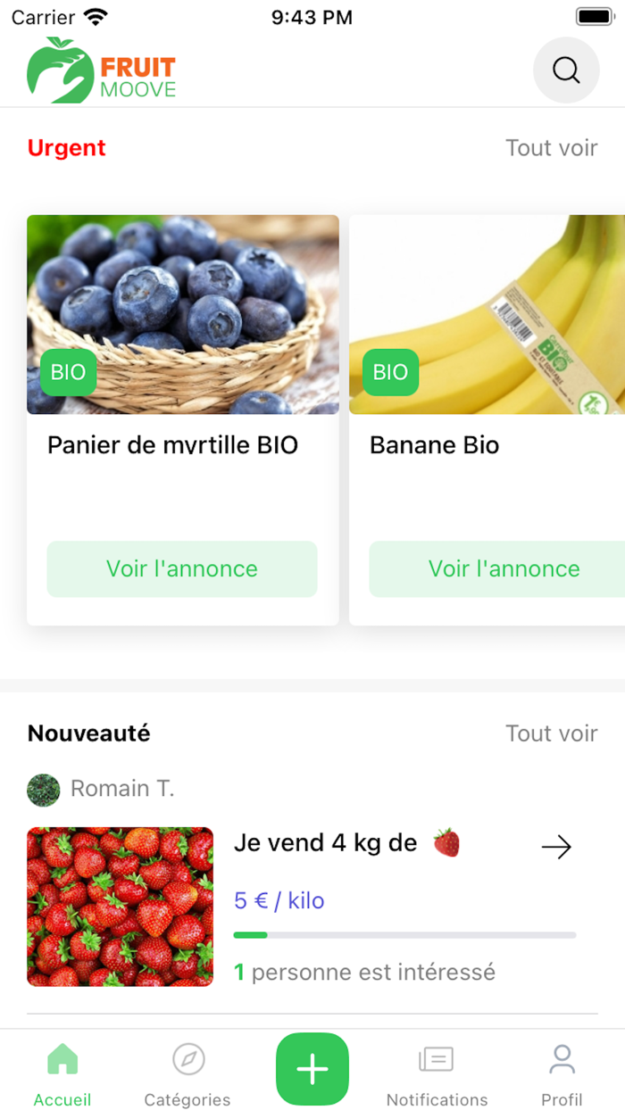Open Notifications from the bottom bar
The width and height of the screenshot is (625, 1110).
[x=437, y=1058]
